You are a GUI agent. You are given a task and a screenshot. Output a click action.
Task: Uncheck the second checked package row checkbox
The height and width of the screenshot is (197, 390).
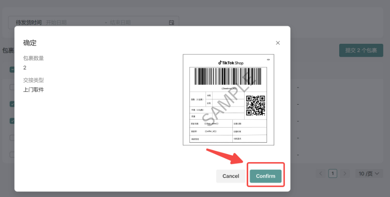click(12, 121)
